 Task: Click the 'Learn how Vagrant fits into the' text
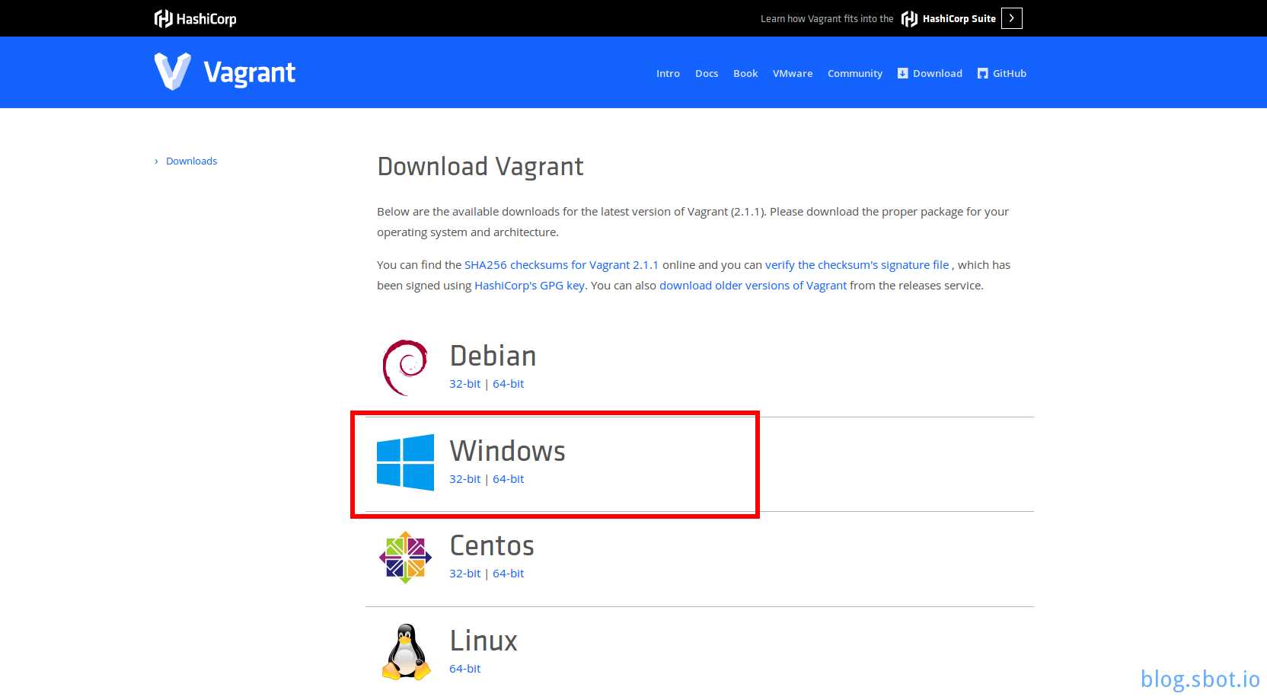pyautogui.click(x=827, y=19)
